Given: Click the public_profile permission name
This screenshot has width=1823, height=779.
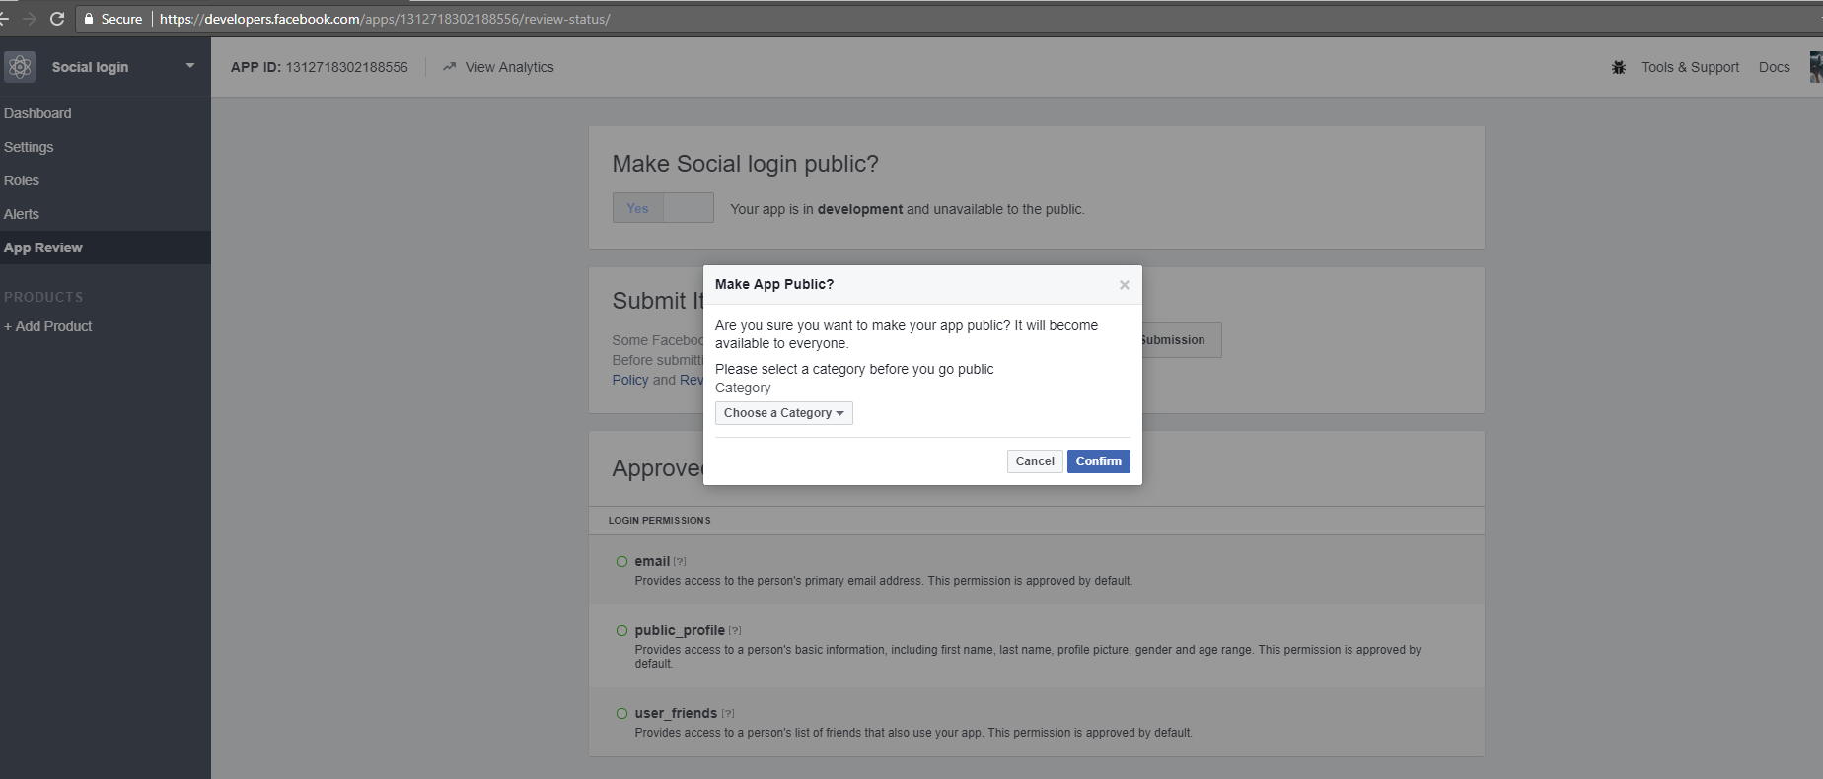Looking at the screenshot, I should point(680,630).
